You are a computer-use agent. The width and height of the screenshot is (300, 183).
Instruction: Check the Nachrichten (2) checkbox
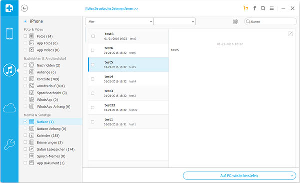coord(25,65)
